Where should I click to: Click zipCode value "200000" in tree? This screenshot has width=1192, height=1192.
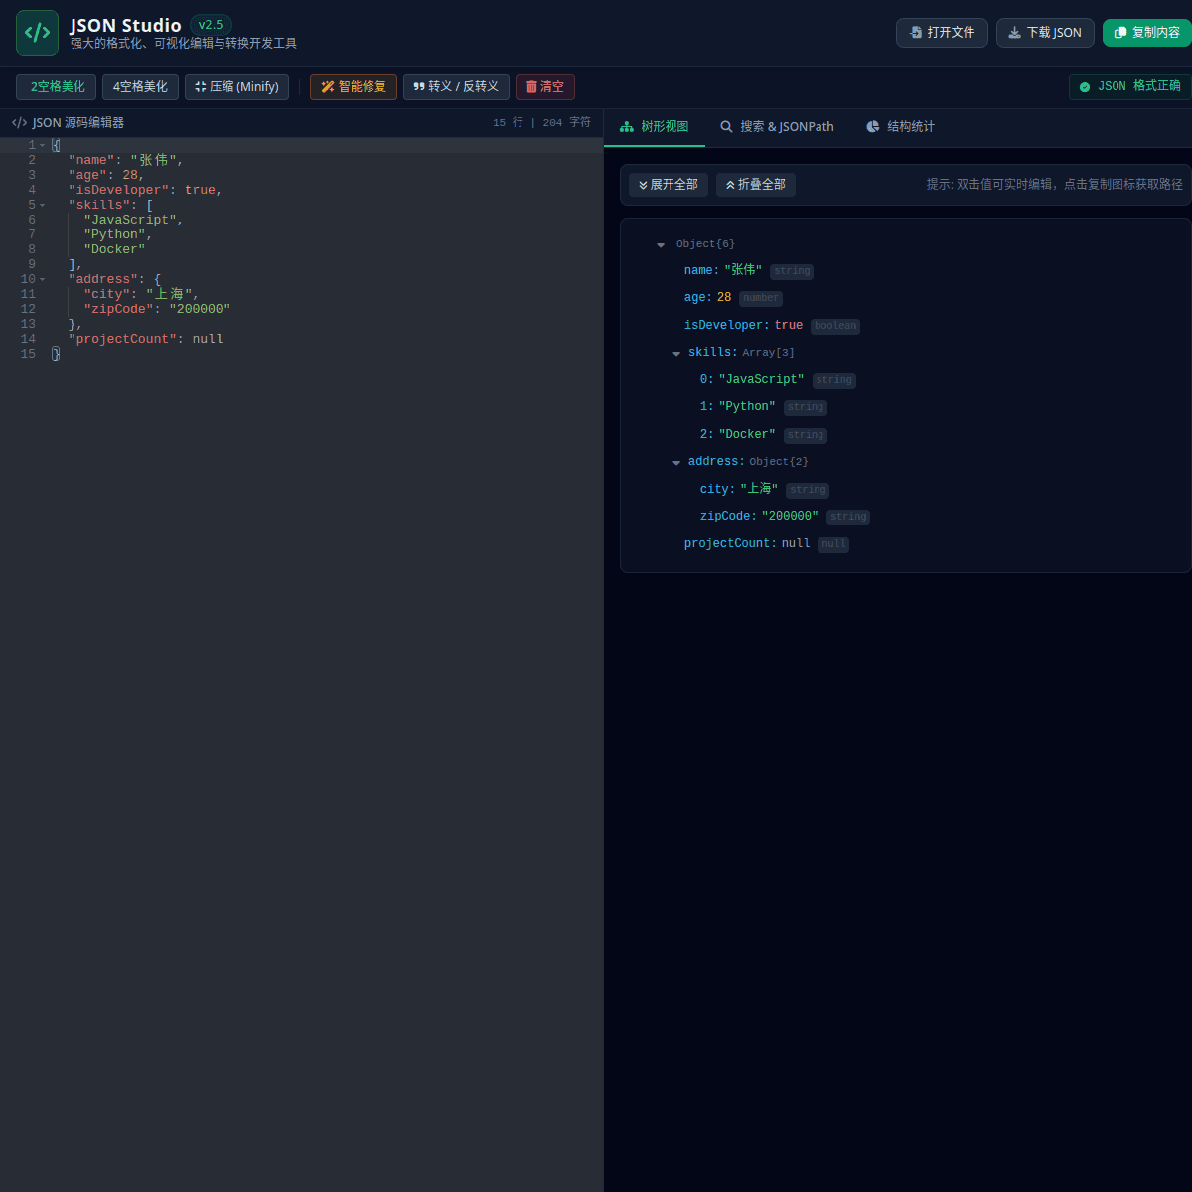(x=790, y=516)
